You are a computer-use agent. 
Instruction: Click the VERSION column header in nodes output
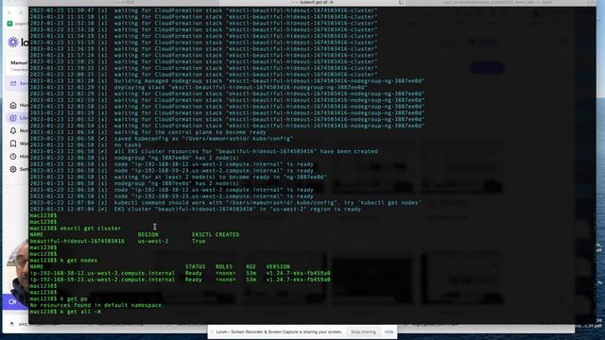pyautogui.click(x=278, y=266)
